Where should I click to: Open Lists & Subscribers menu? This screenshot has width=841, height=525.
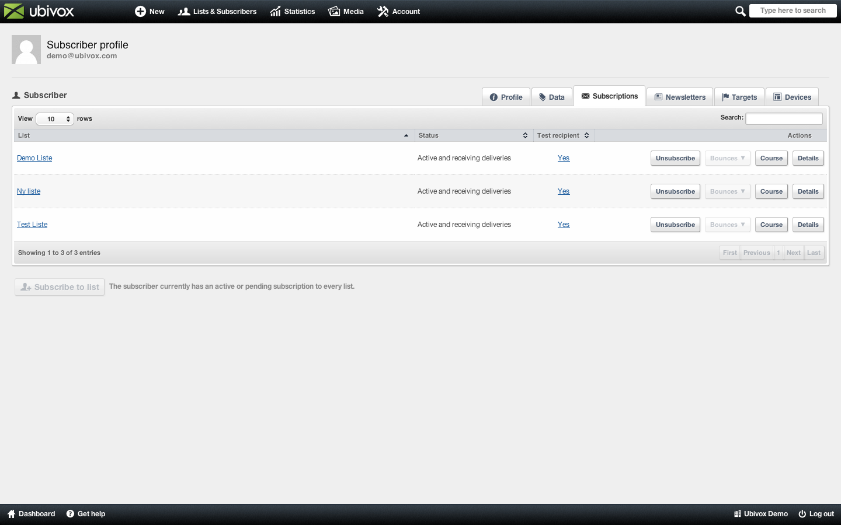[217, 11]
